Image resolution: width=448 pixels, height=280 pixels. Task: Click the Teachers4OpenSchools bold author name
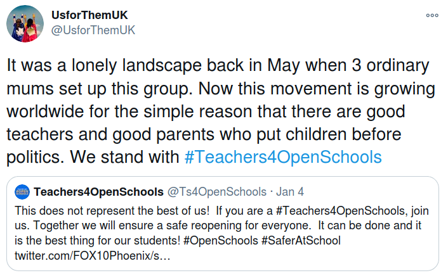98,192
